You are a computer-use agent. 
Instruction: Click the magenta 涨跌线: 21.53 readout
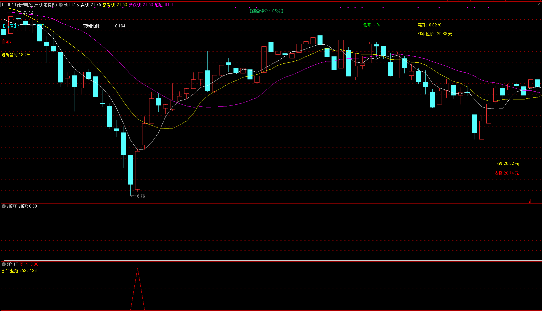click(x=141, y=5)
